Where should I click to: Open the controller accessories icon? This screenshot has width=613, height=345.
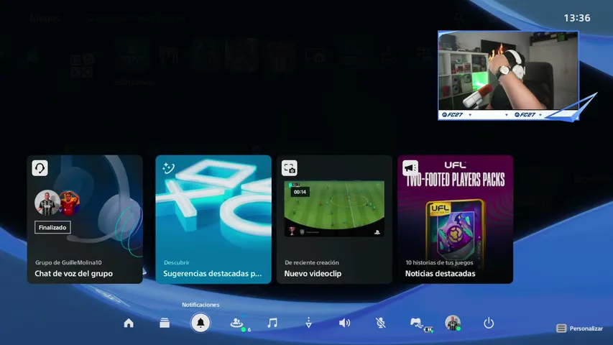pos(417,323)
